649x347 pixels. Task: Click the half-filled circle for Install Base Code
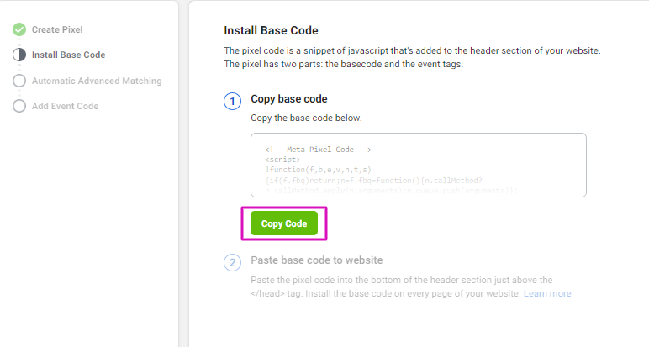click(x=19, y=55)
